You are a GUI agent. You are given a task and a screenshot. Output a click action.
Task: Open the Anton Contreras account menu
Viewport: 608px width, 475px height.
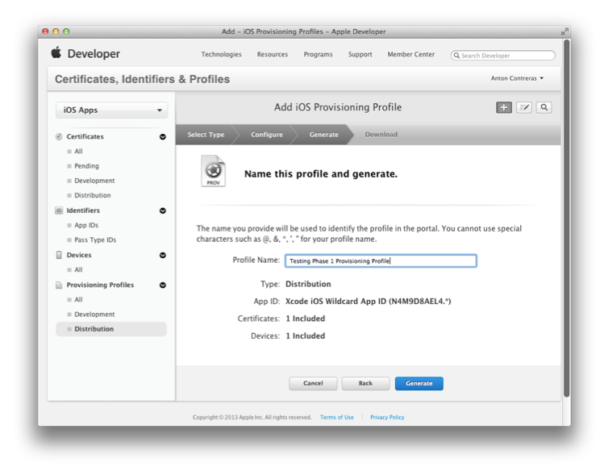[517, 78]
